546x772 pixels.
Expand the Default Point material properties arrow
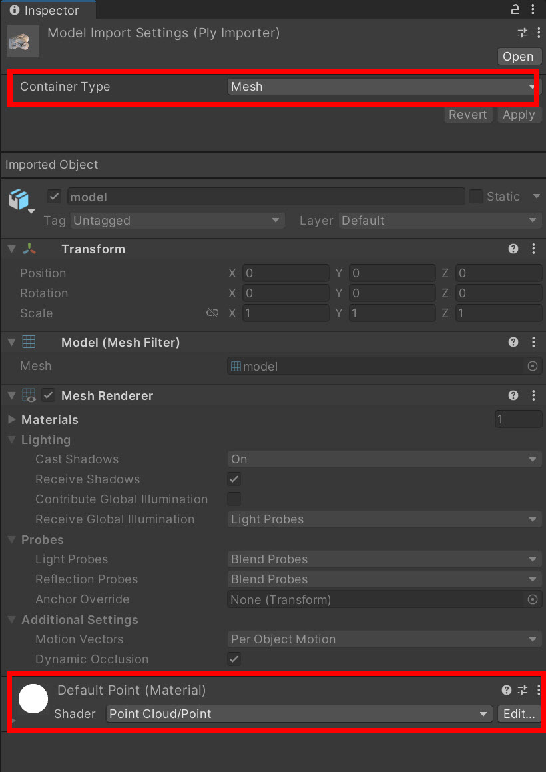pyautogui.click(x=14, y=720)
